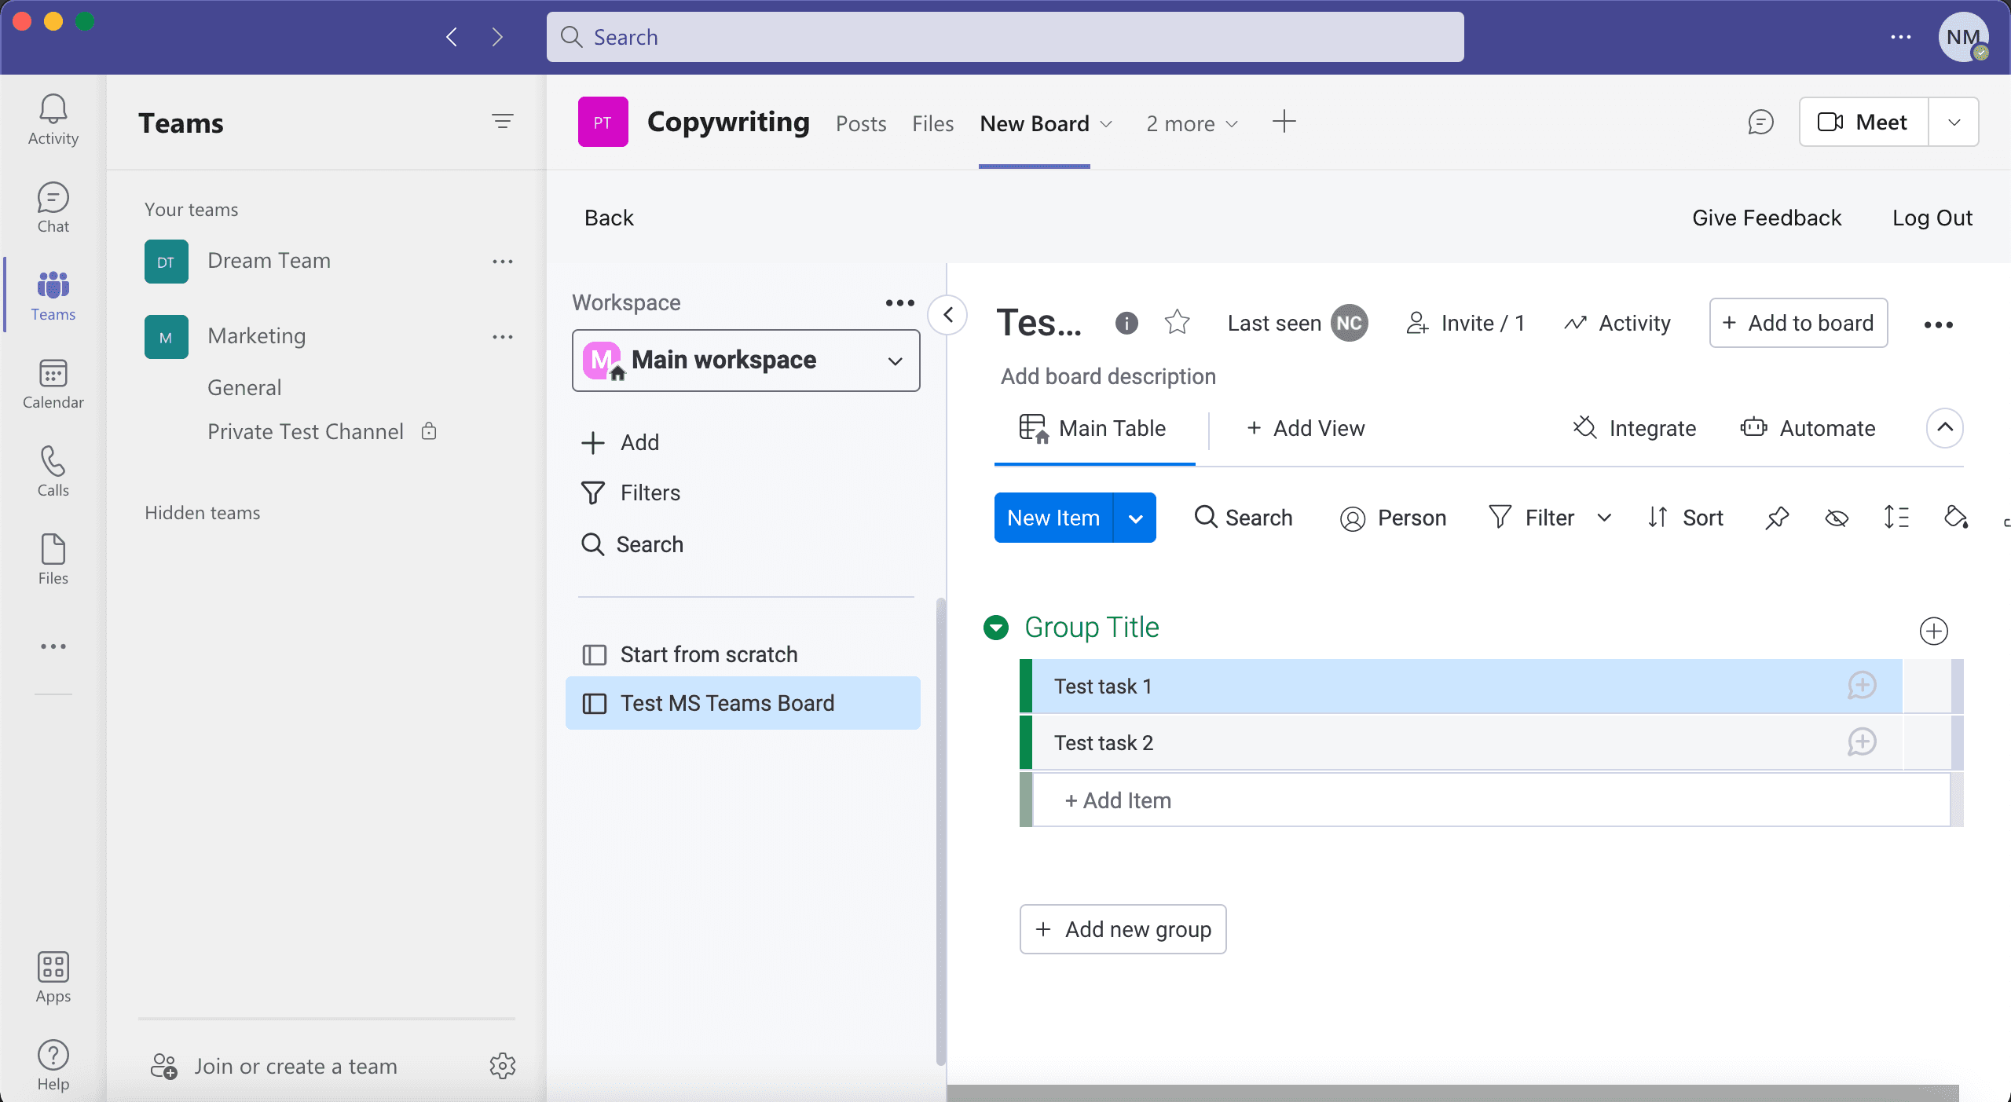Click Add to board button
This screenshot has width=2011, height=1102.
pos(1798,323)
